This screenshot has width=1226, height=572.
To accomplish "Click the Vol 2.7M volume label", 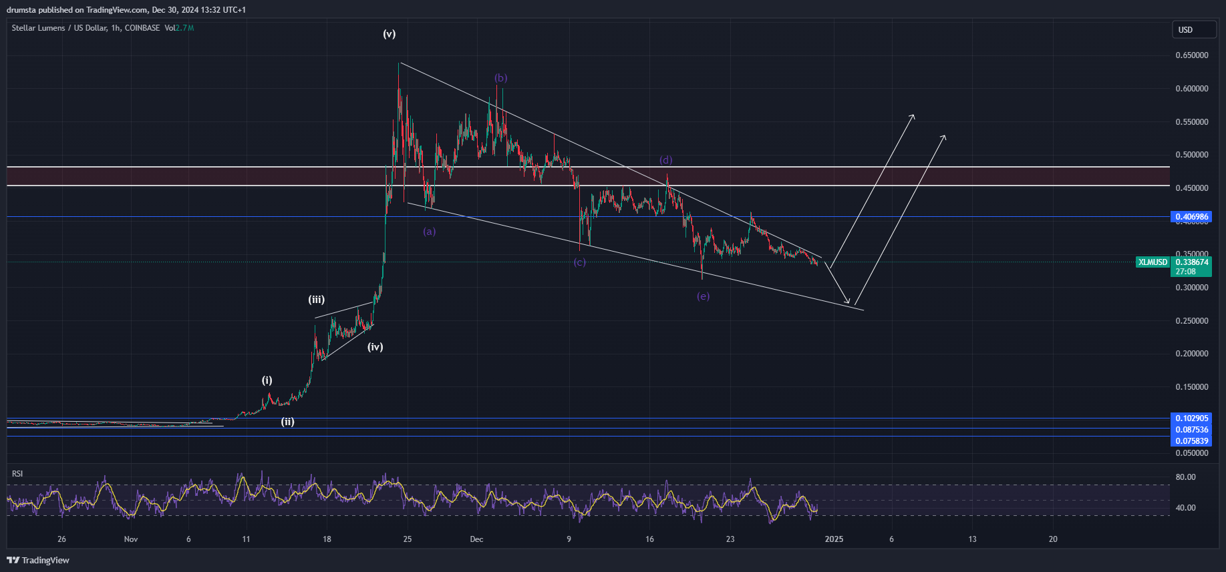I will (179, 28).
